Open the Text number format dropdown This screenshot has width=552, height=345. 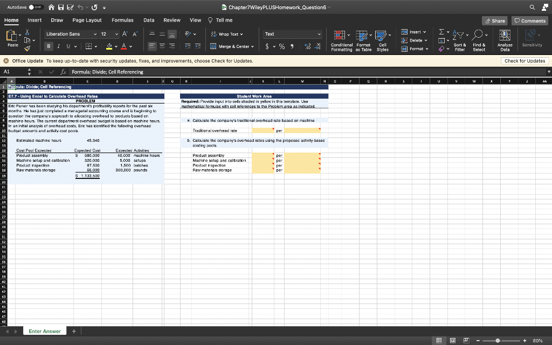(x=292, y=33)
